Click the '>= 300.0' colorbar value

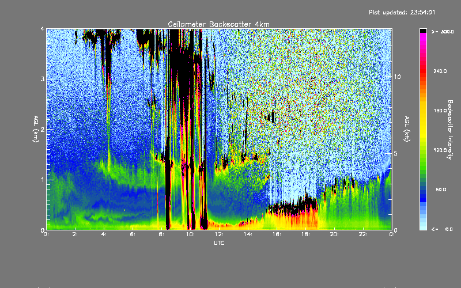[443, 32]
